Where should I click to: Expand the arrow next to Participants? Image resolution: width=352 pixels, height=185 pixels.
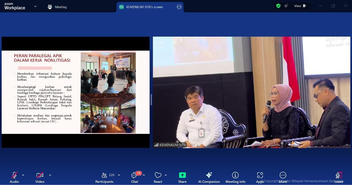click(119, 175)
